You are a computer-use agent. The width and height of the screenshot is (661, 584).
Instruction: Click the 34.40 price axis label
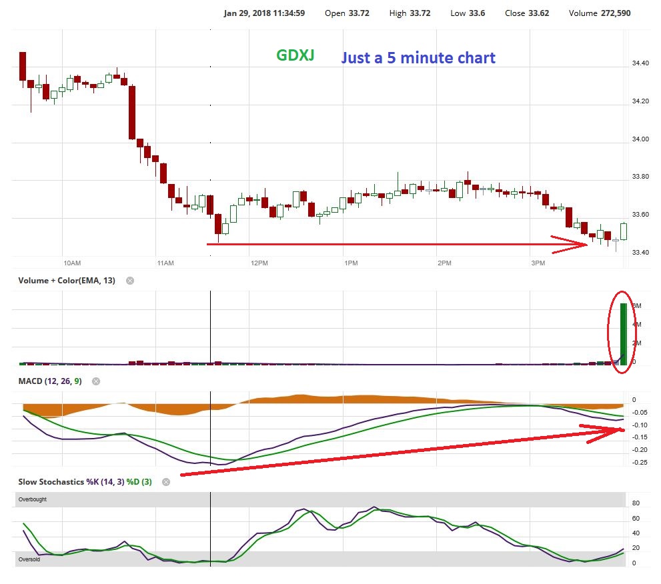(640, 63)
